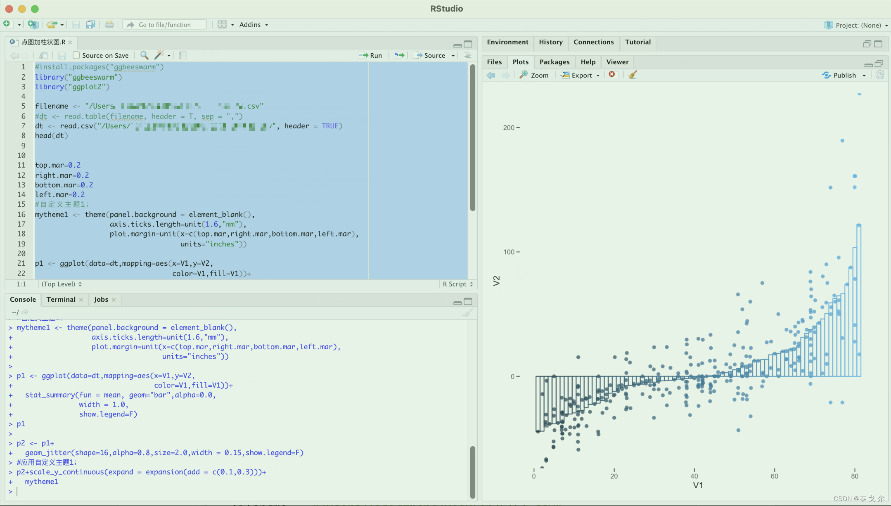Switch to the Packages tab
Image resolution: width=891 pixels, height=506 pixels.
coord(554,62)
